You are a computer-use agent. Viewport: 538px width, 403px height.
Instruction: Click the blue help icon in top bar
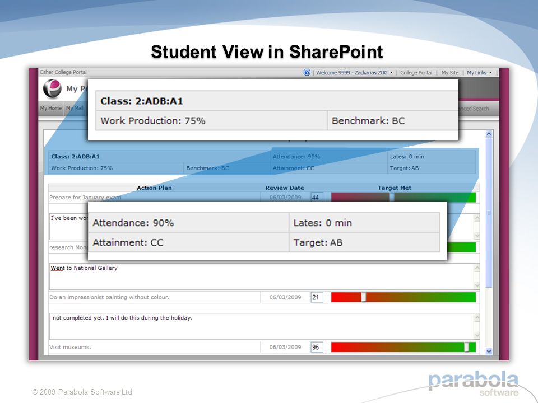pyautogui.click(x=307, y=72)
